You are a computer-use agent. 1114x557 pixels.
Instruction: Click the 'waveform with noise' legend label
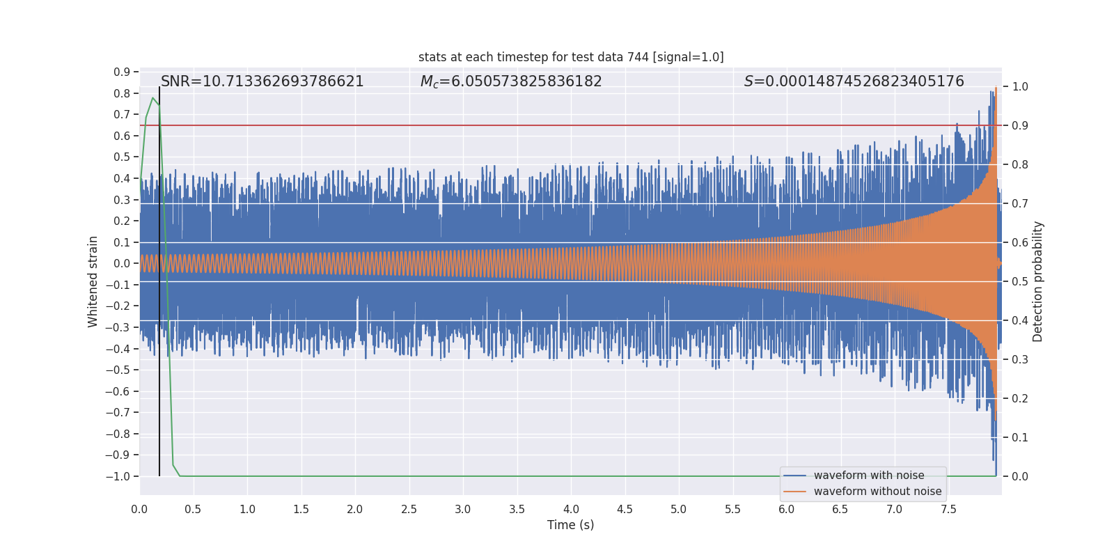pyautogui.click(x=869, y=476)
